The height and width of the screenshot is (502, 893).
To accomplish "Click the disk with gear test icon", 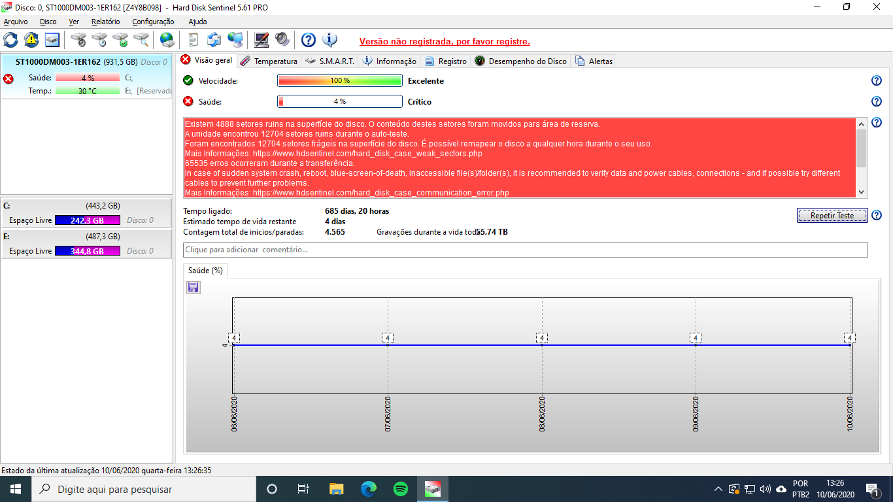I will (78, 40).
